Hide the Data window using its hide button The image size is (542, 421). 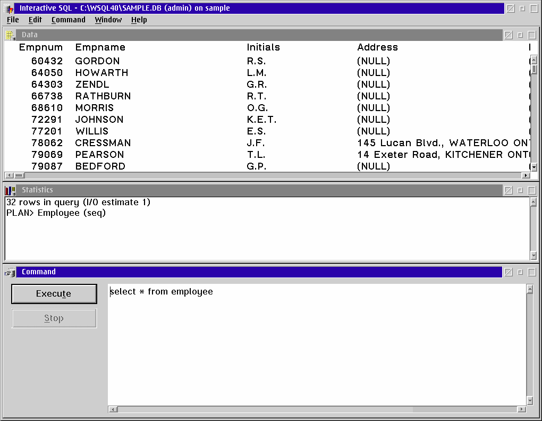click(509, 35)
